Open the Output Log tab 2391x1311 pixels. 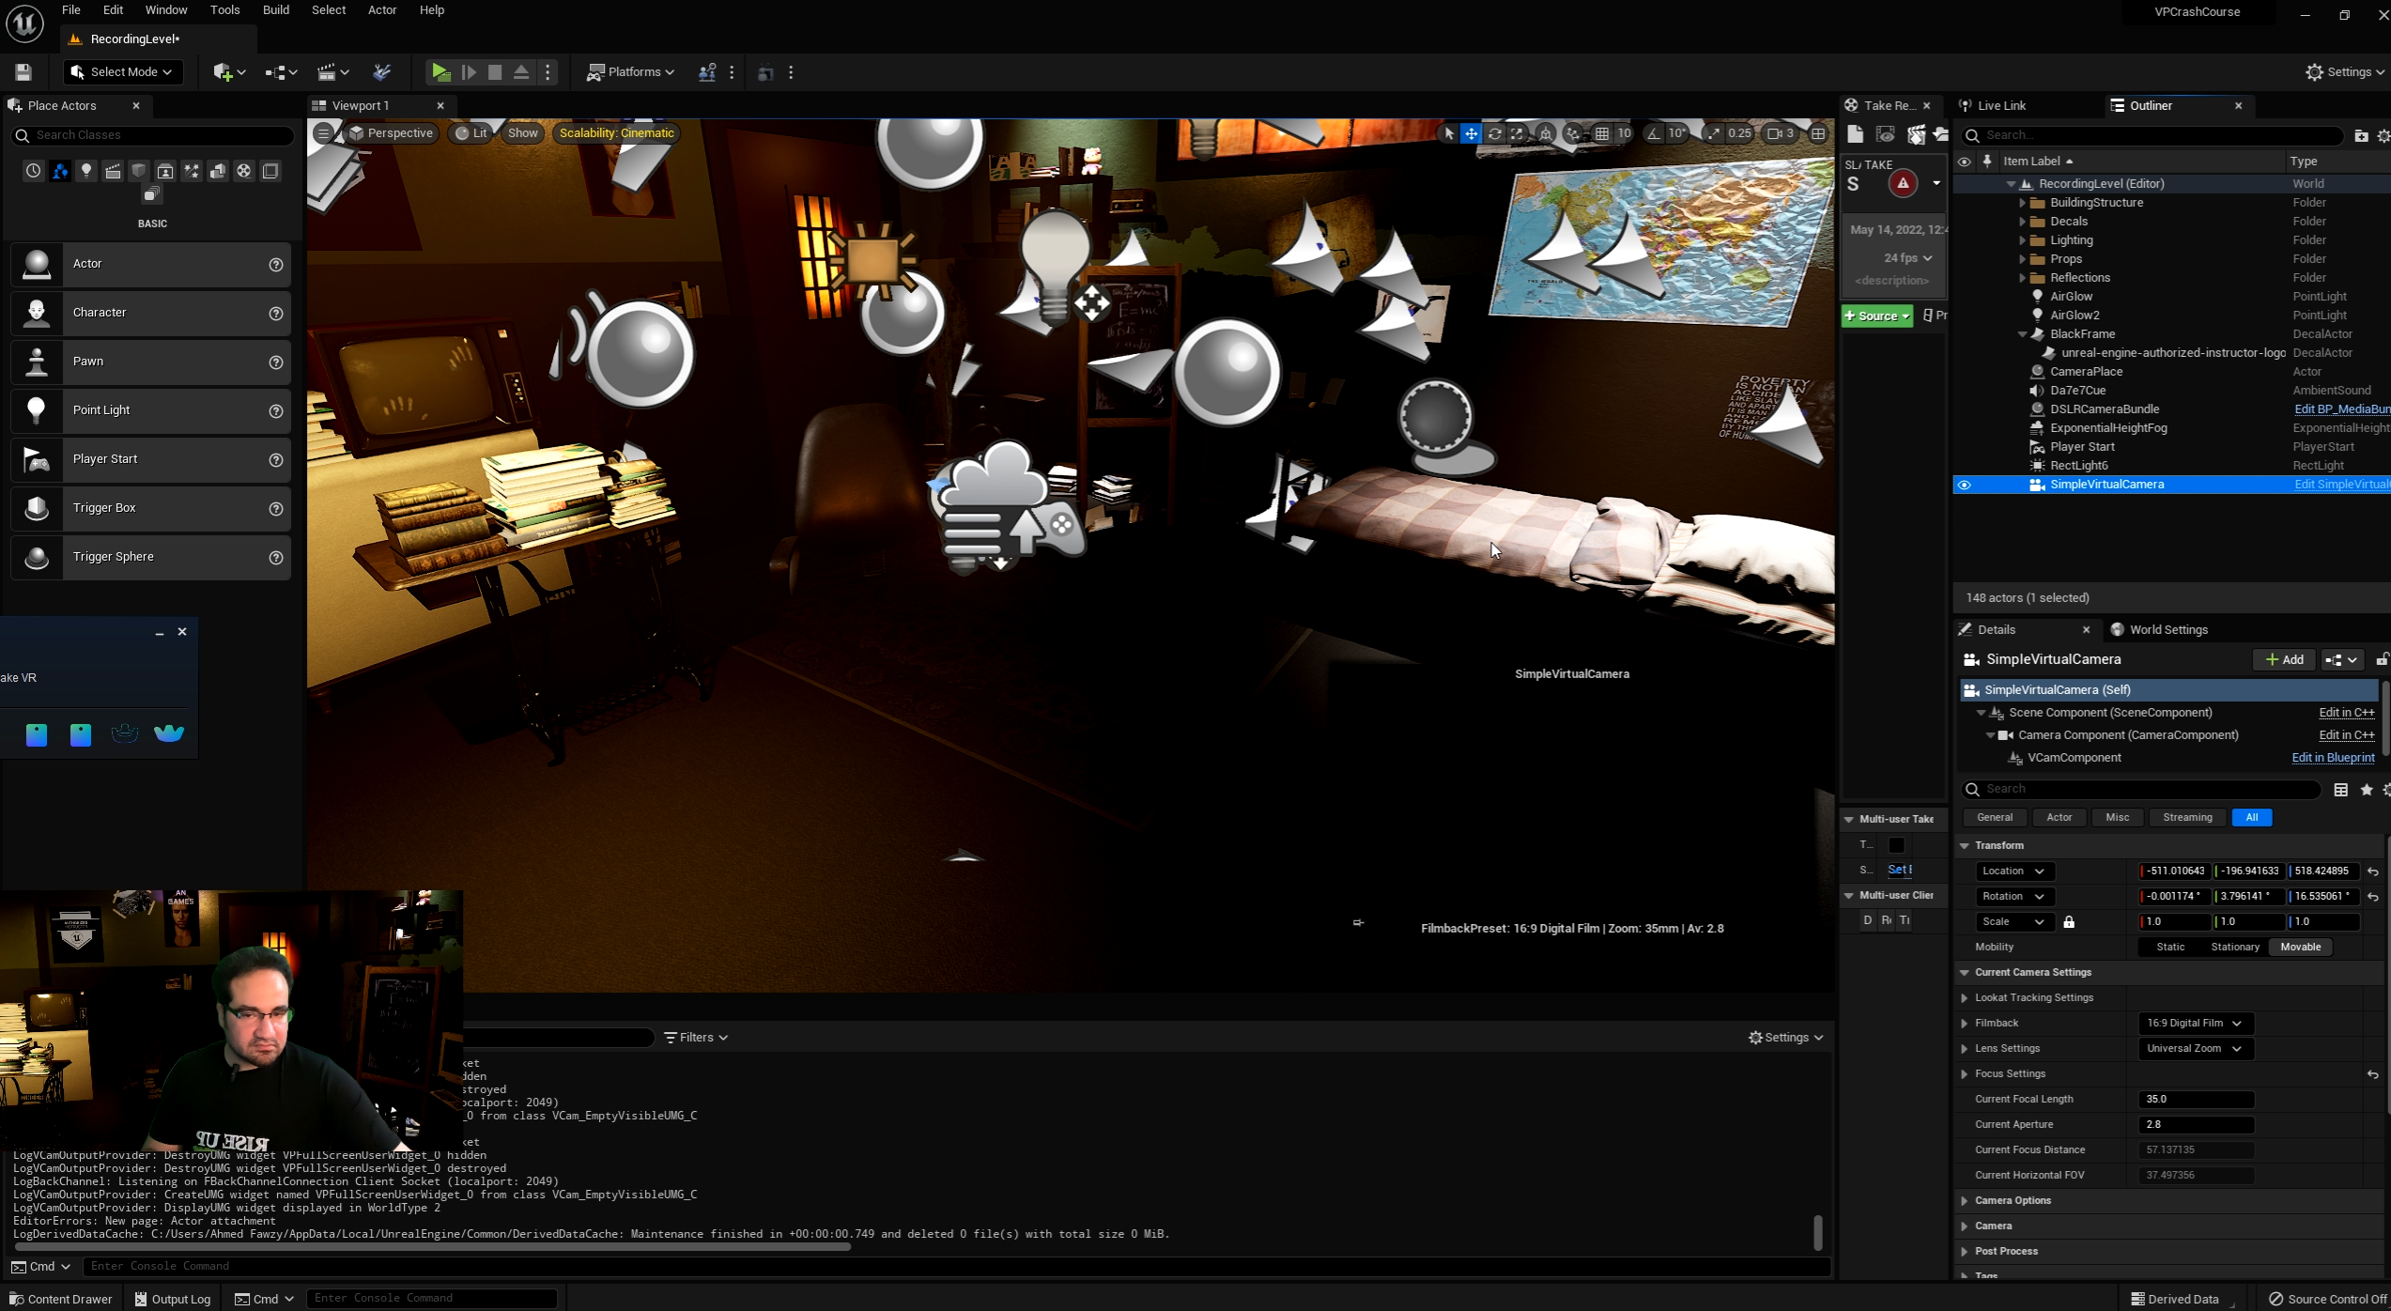(173, 1299)
